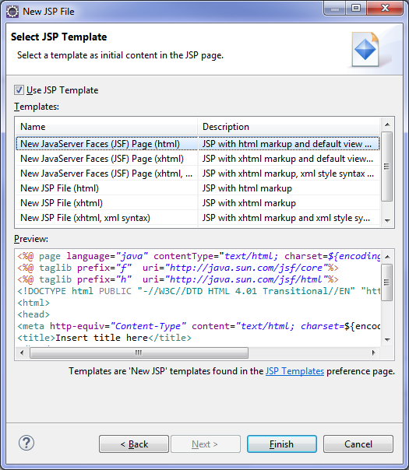Click preview pane scroll down arrow
Screen dimensions: 409x470
(387, 339)
